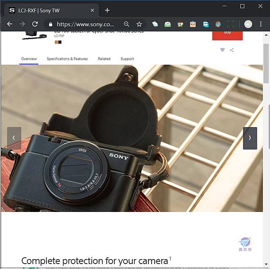Open the orange box-face extension icon
This screenshot has height=269, width=270.
(193, 24)
